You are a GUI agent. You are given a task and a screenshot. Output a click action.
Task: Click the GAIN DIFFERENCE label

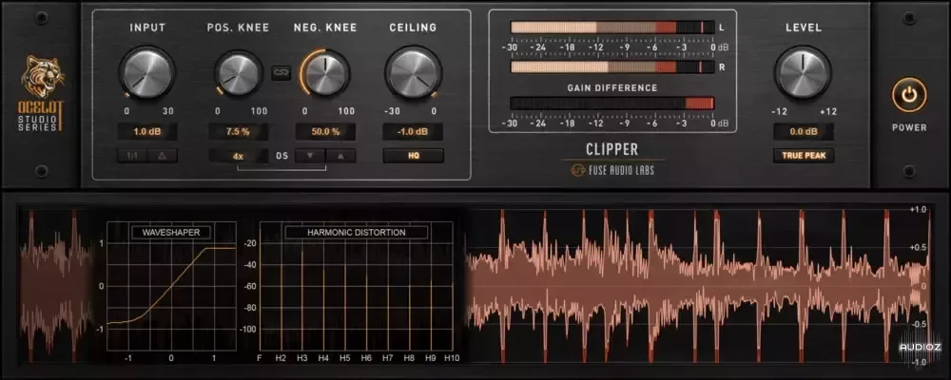[x=611, y=88]
